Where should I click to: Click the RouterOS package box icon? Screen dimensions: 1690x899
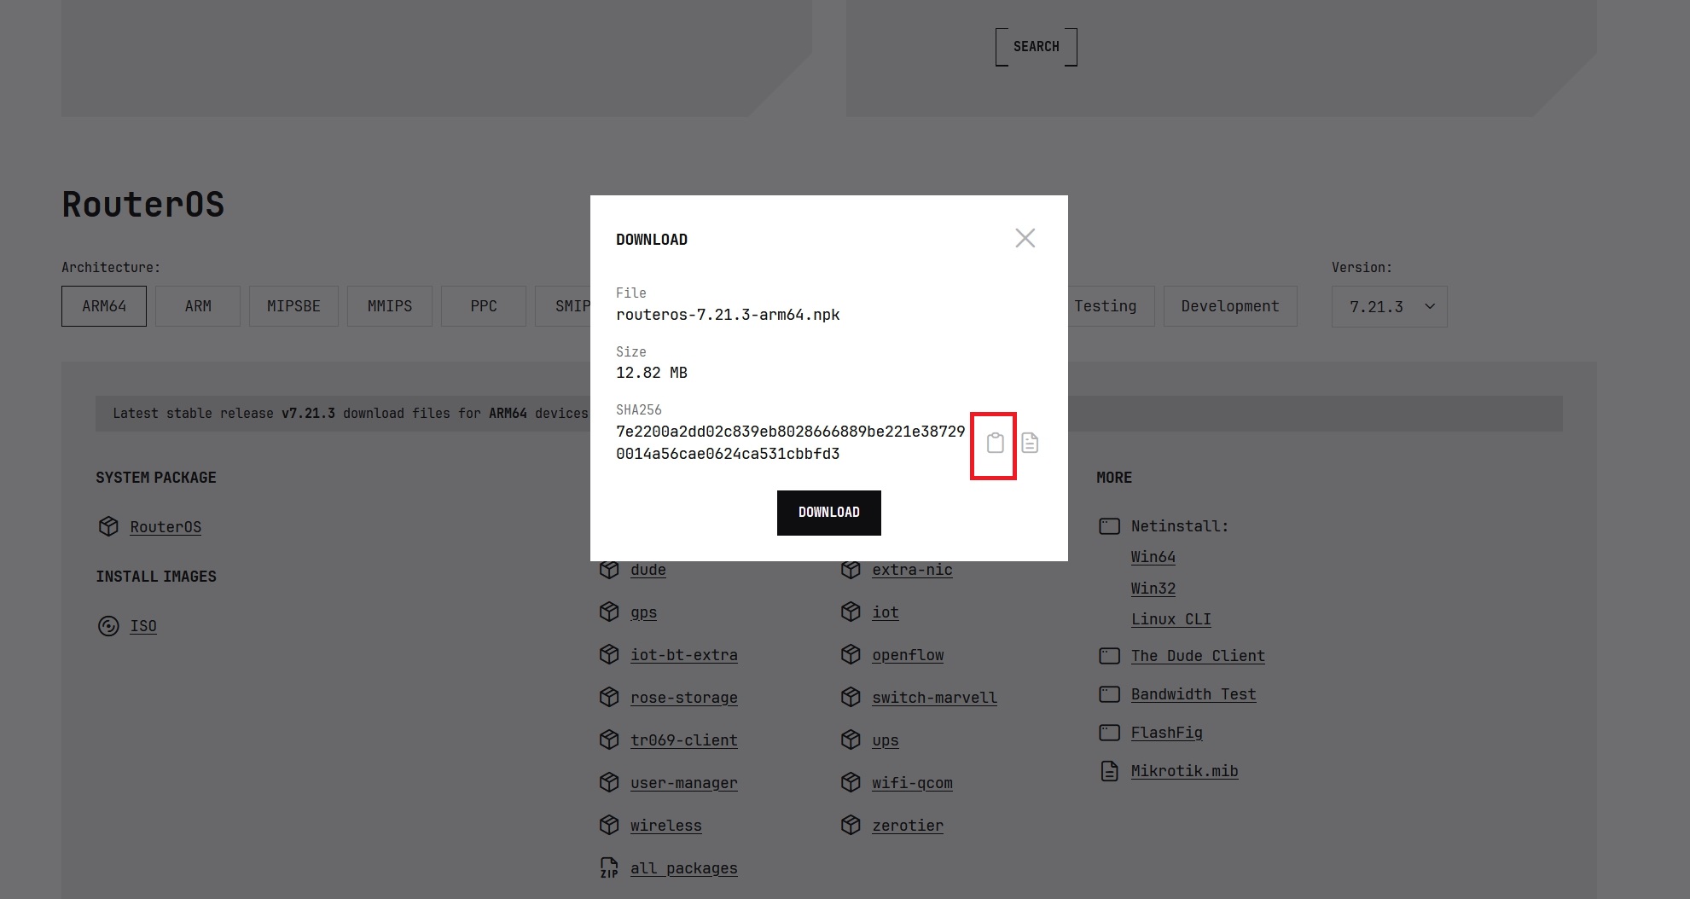pyautogui.click(x=108, y=526)
